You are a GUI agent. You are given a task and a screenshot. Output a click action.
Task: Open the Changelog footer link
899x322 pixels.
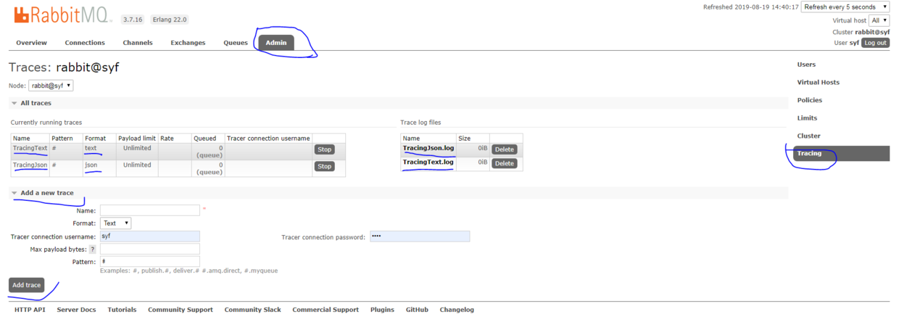click(x=457, y=310)
